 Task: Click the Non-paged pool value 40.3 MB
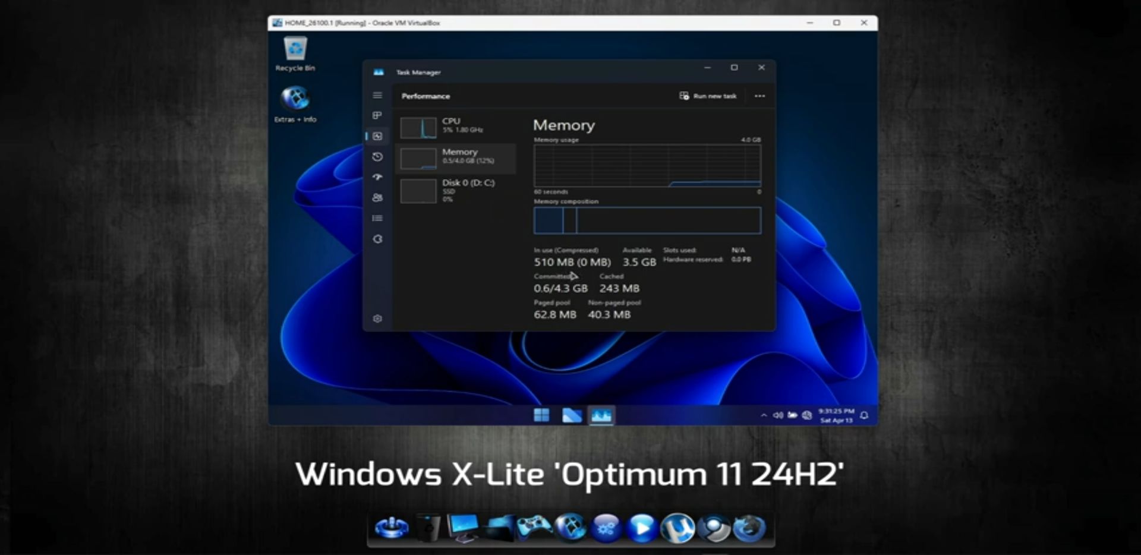609,314
